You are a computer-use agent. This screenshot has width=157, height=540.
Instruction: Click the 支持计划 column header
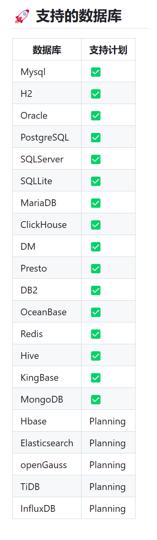point(108,50)
